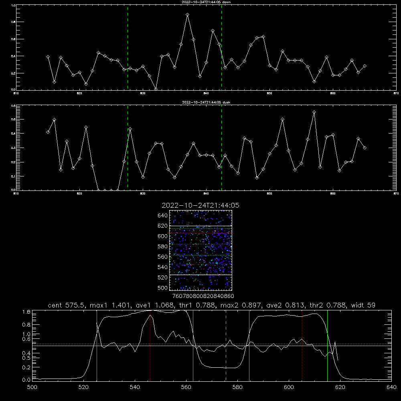Click bottom plot x-axis label 600
The image size is (401, 401).
(289, 387)
